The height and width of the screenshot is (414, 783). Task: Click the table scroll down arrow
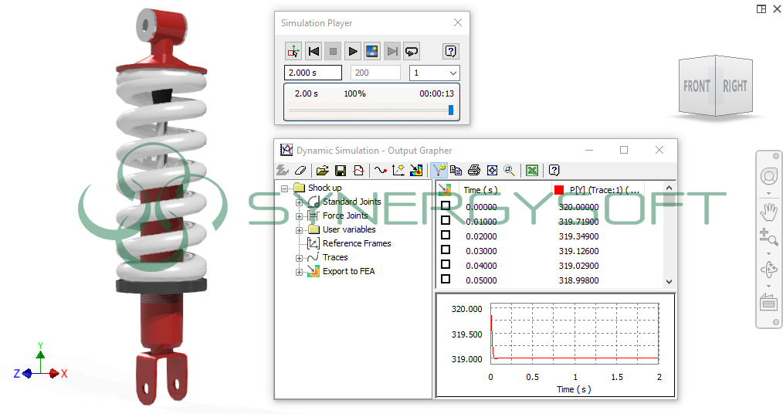click(x=669, y=282)
